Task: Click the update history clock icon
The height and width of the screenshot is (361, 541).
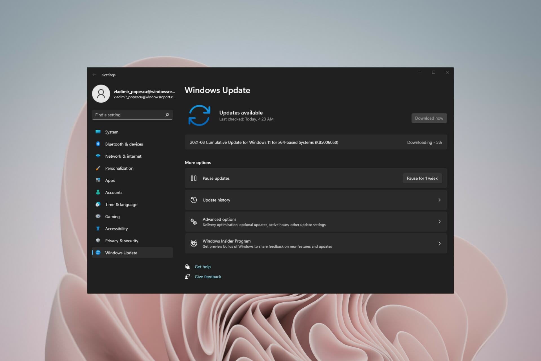Action: pyautogui.click(x=194, y=200)
